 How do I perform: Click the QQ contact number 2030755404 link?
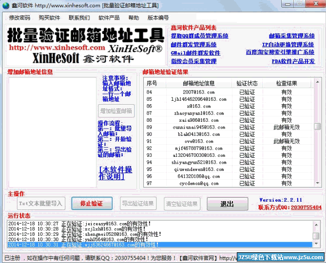[x=306, y=207]
